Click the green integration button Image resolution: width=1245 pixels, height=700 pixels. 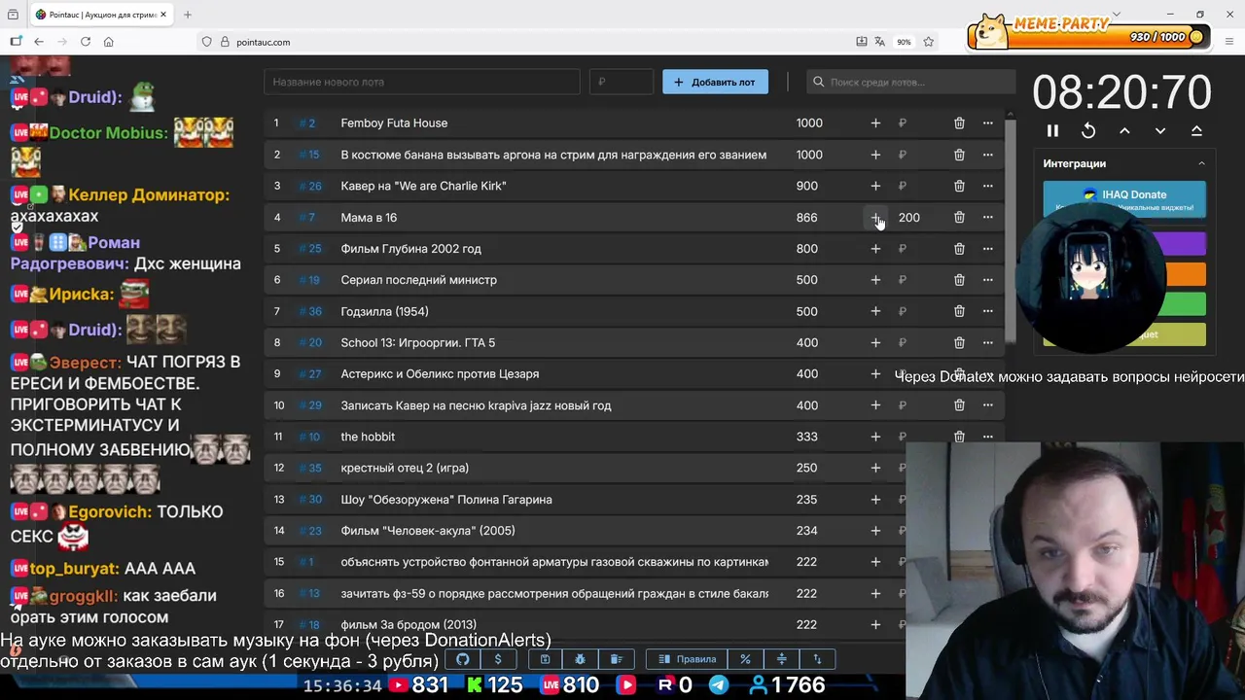(x=1185, y=304)
